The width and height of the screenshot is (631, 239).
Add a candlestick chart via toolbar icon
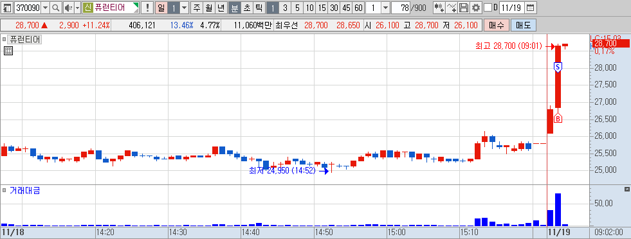pos(439,8)
